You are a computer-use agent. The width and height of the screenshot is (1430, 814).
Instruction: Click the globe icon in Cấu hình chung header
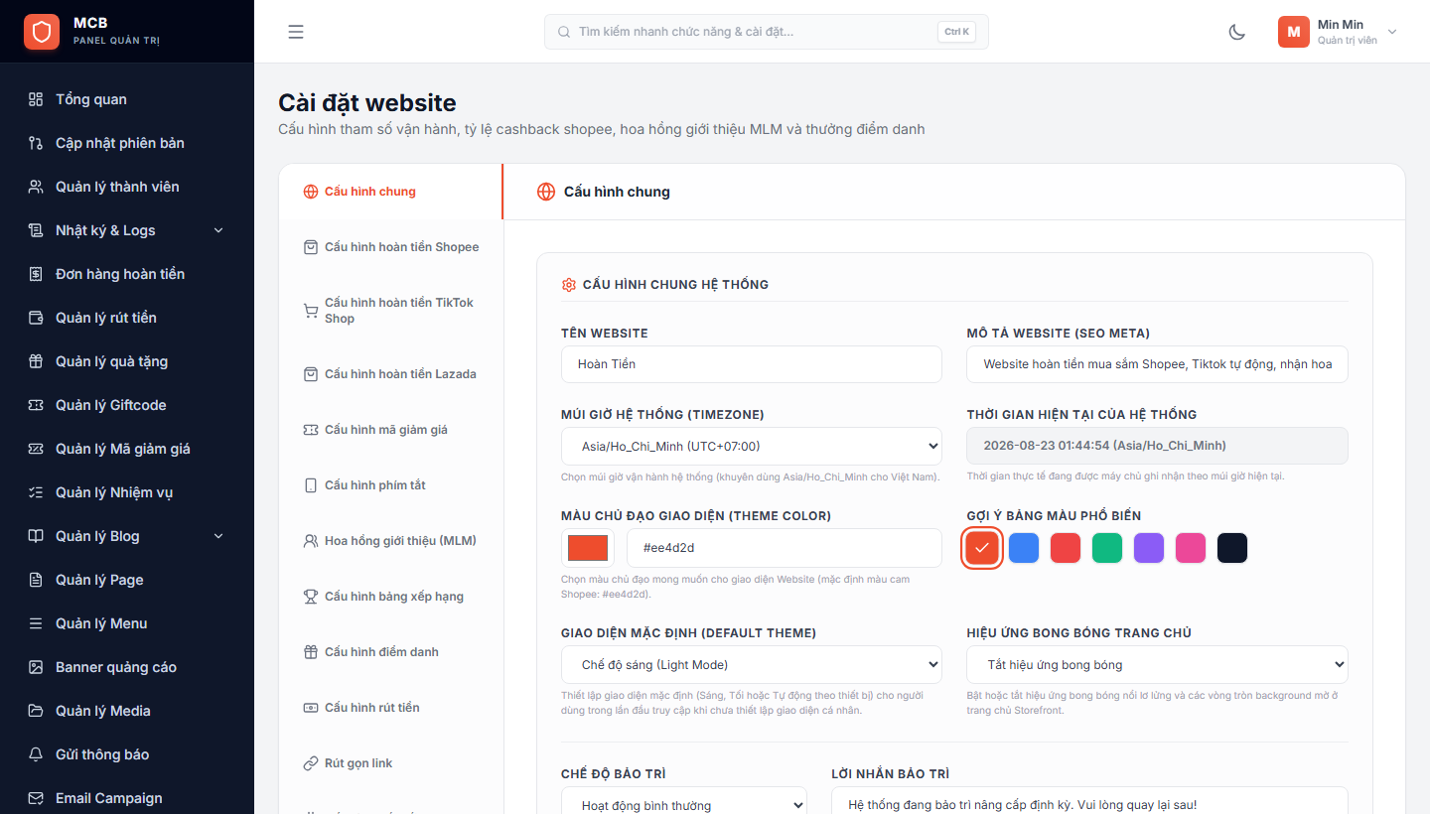[x=546, y=192]
